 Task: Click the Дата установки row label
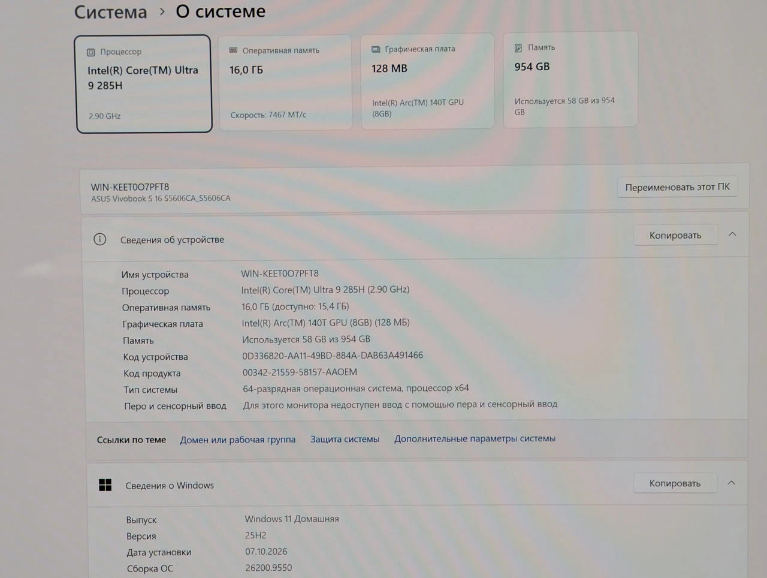(159, 552)
